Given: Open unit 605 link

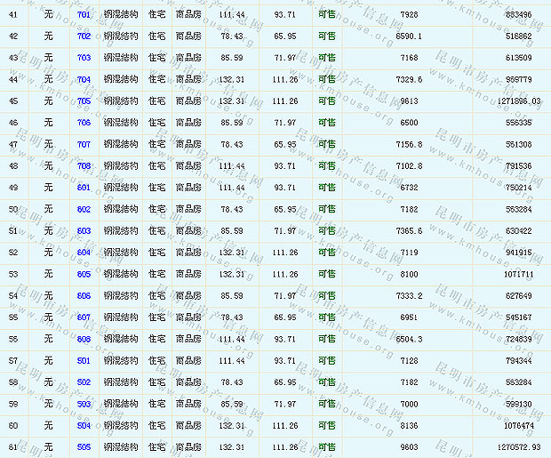Looking at the screenshot, I should click(x=84, y=274).
